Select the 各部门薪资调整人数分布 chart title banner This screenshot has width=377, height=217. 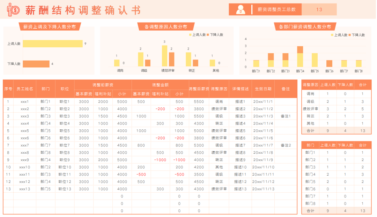click(305, 27)
